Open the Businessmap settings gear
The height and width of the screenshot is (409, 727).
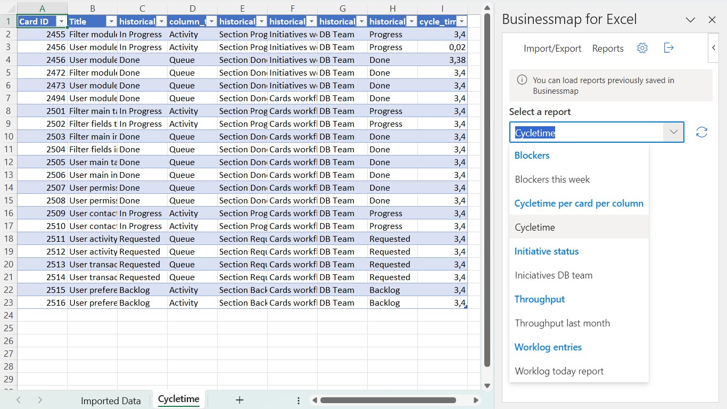pos(642,48)
